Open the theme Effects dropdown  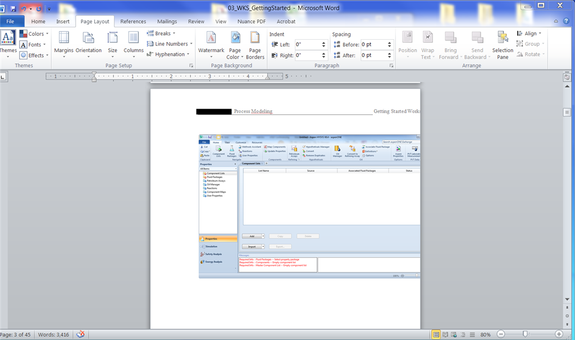click(34, 55)
